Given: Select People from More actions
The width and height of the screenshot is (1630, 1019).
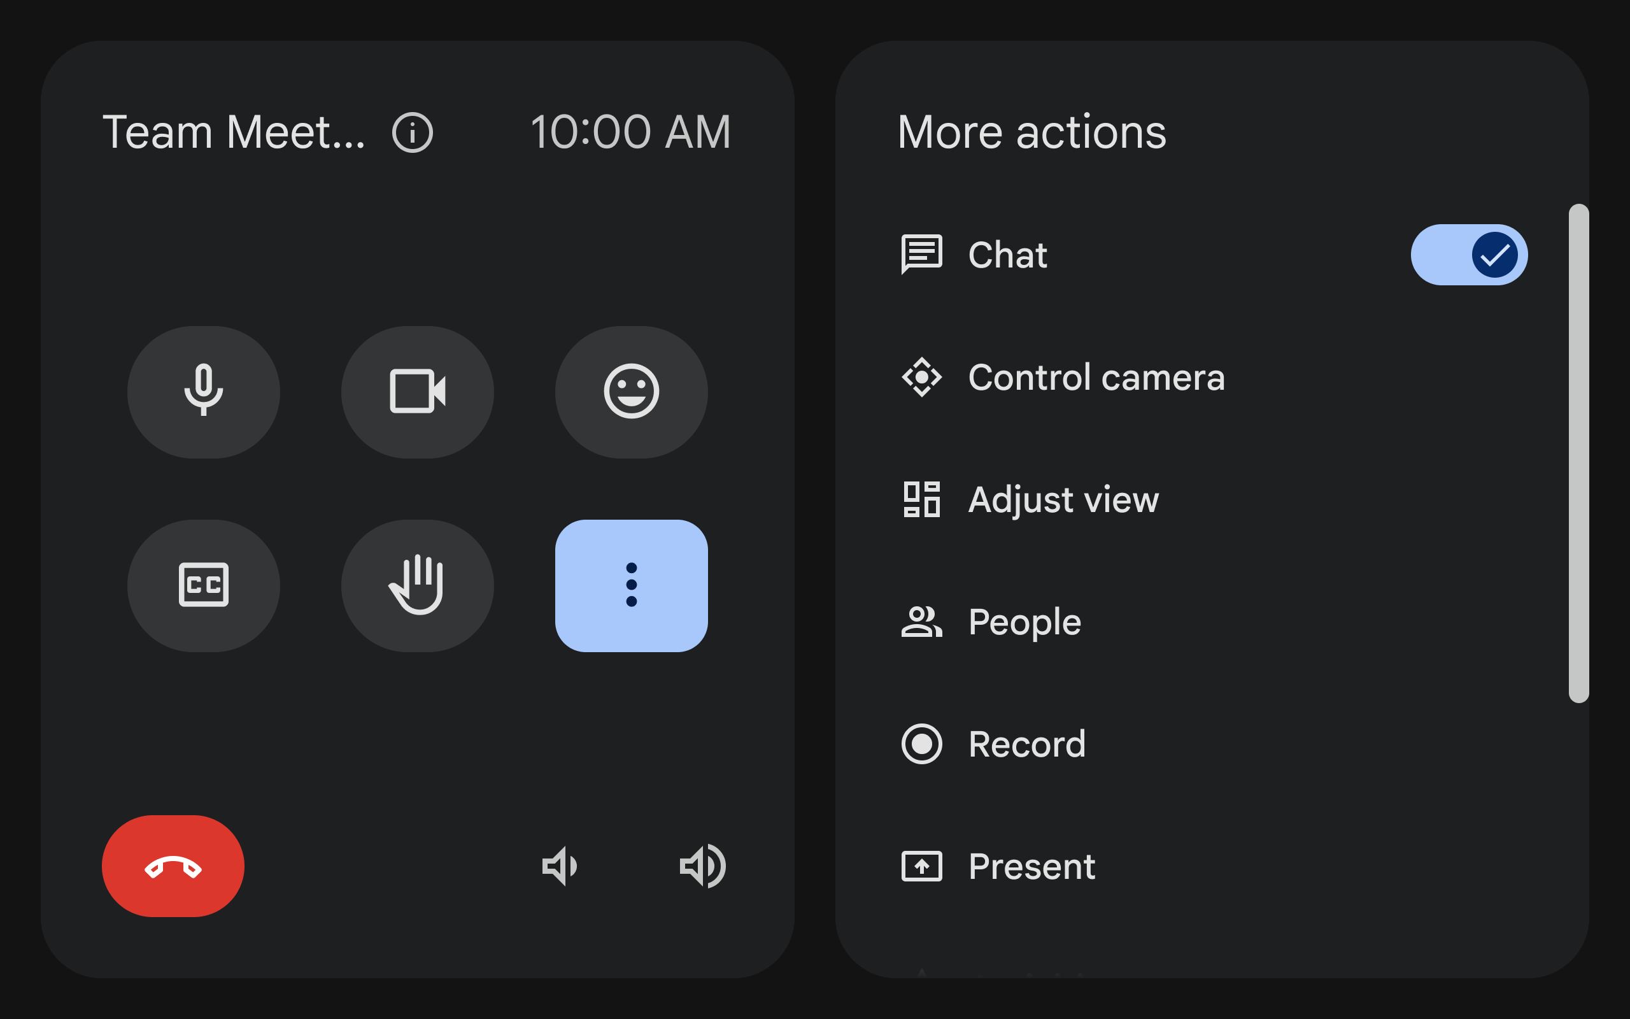Looking at the screenshot, I should (1023, 622).
